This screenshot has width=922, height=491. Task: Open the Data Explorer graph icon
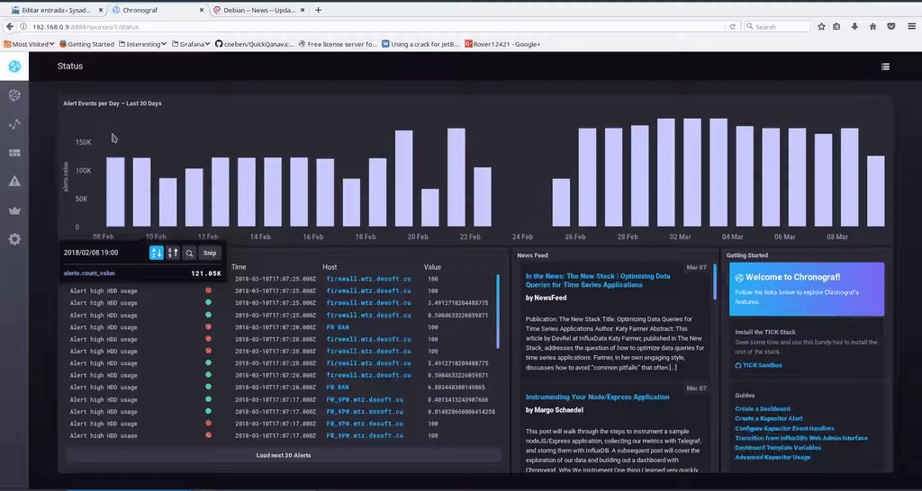tap(14, 124)
